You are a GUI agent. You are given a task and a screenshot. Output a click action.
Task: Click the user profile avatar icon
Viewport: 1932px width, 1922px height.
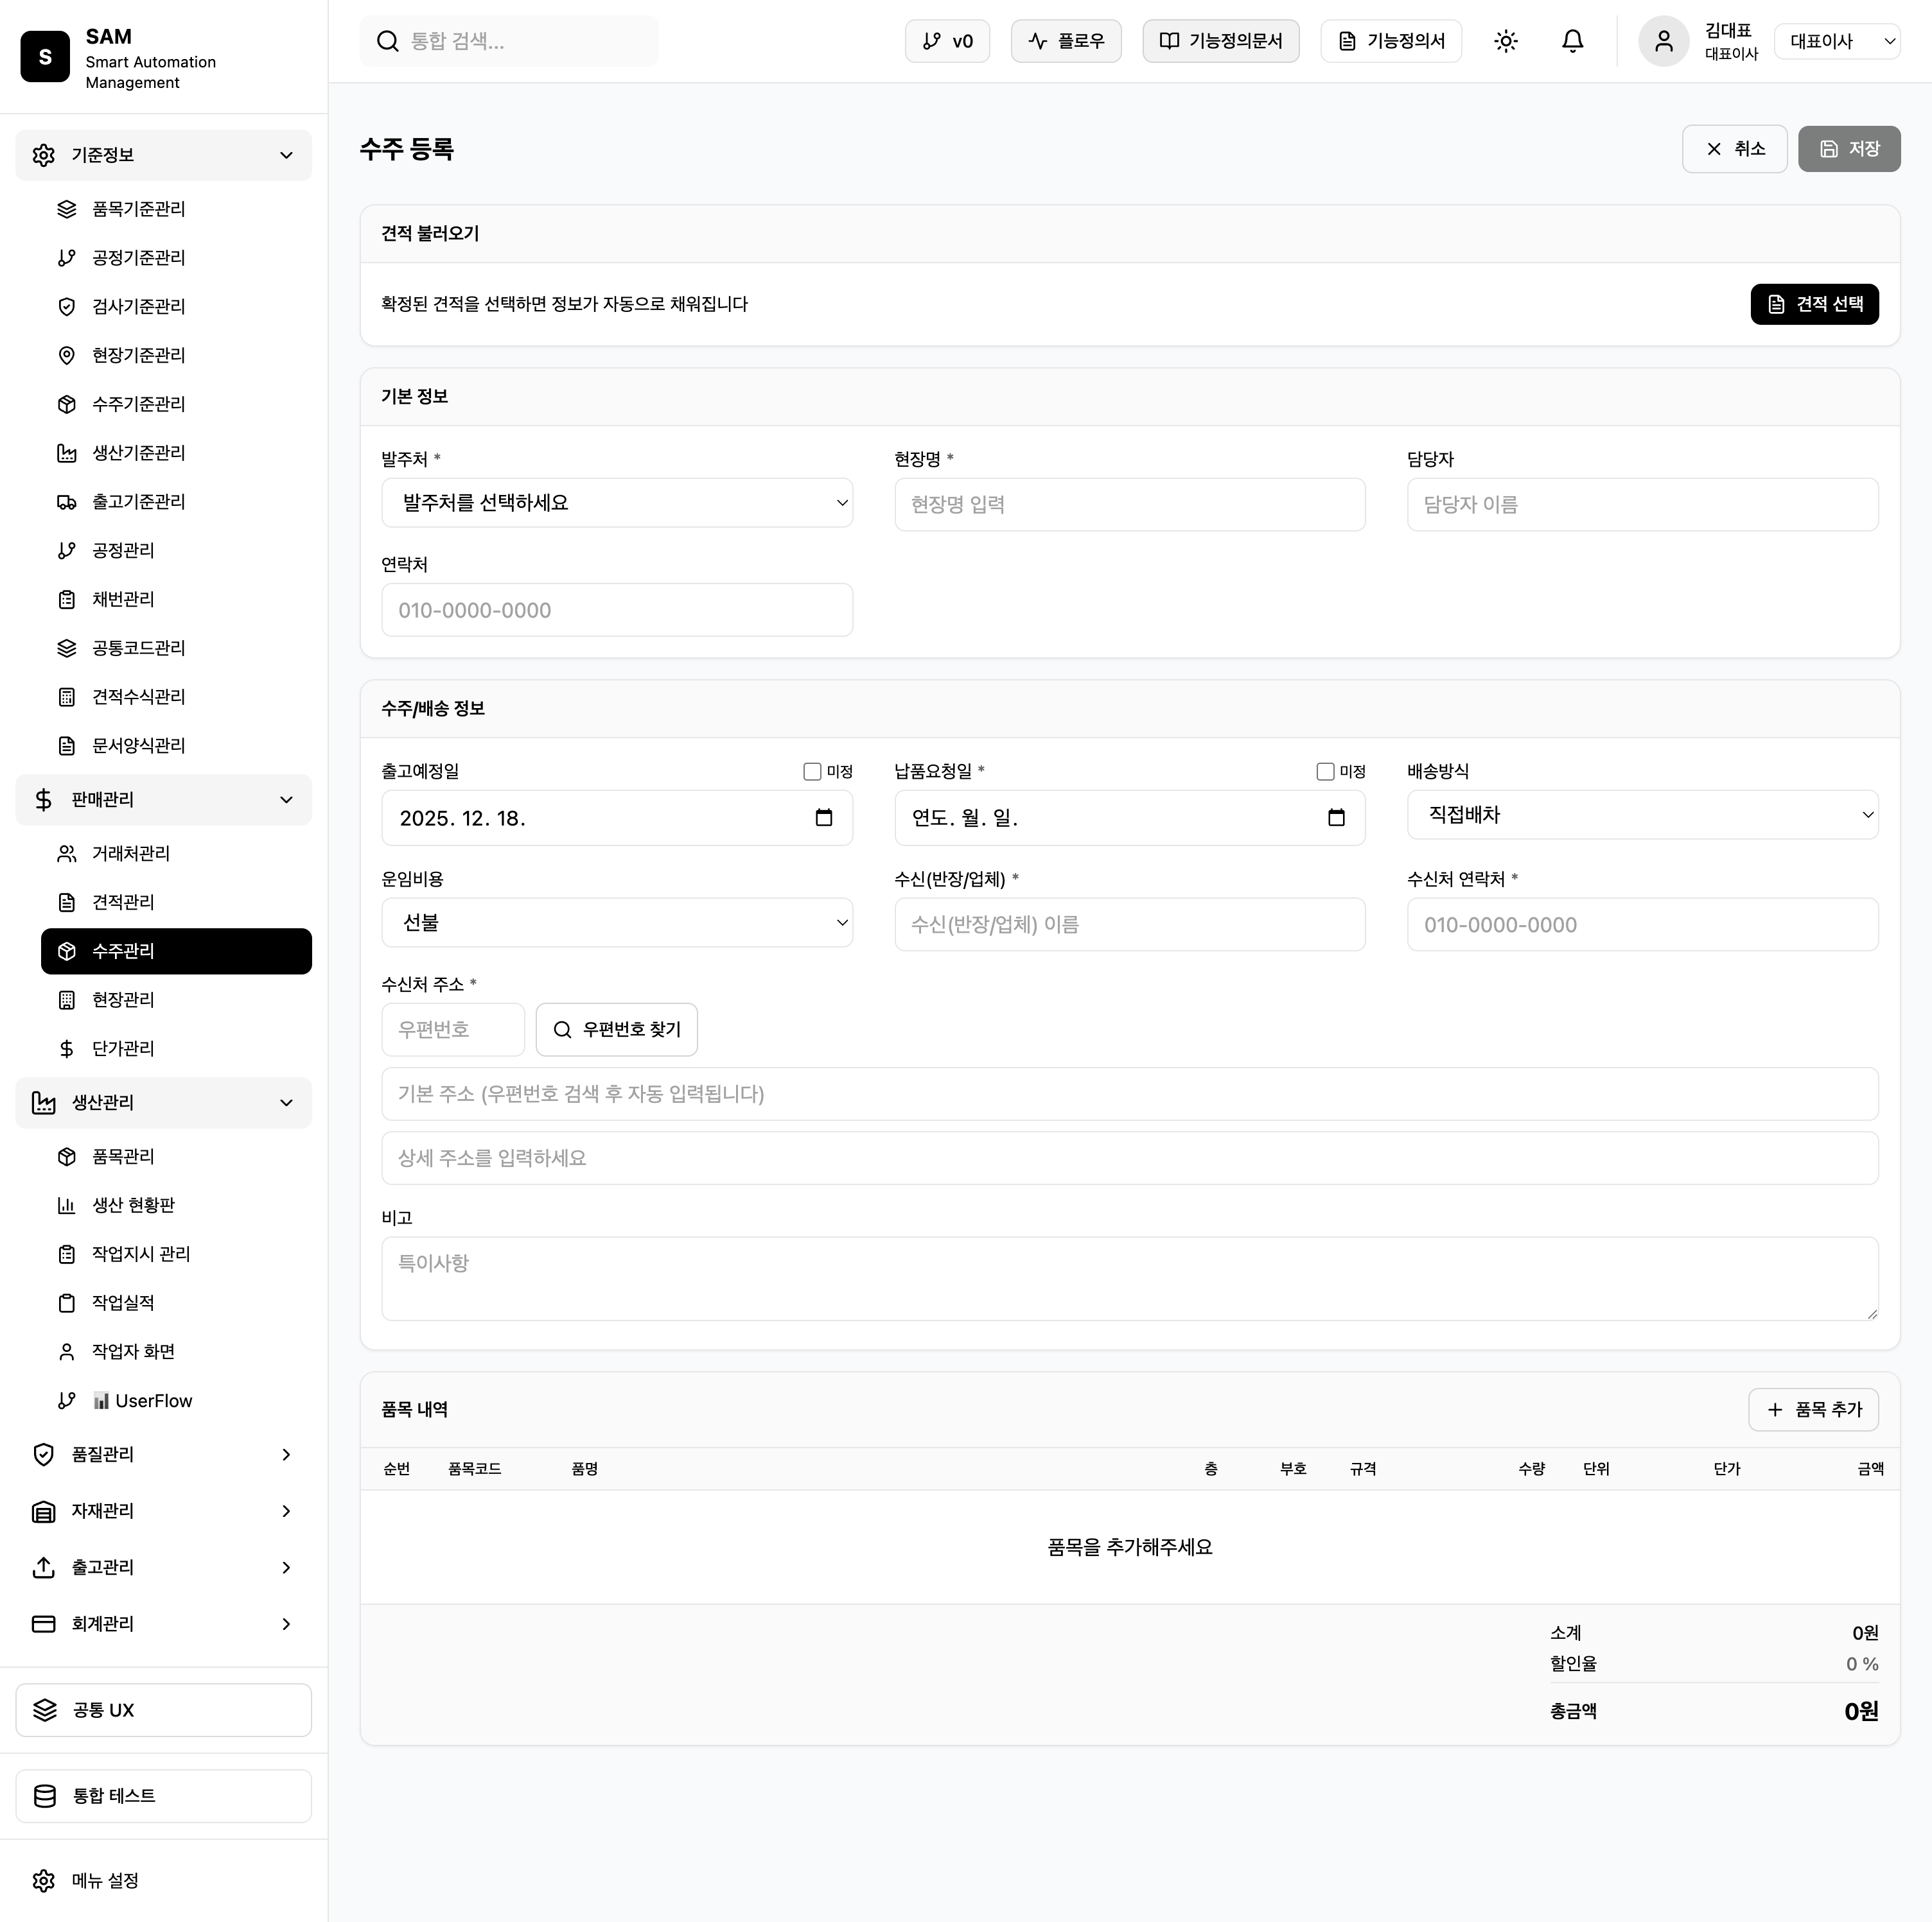pyautogui.click(x=1663, y=41)
